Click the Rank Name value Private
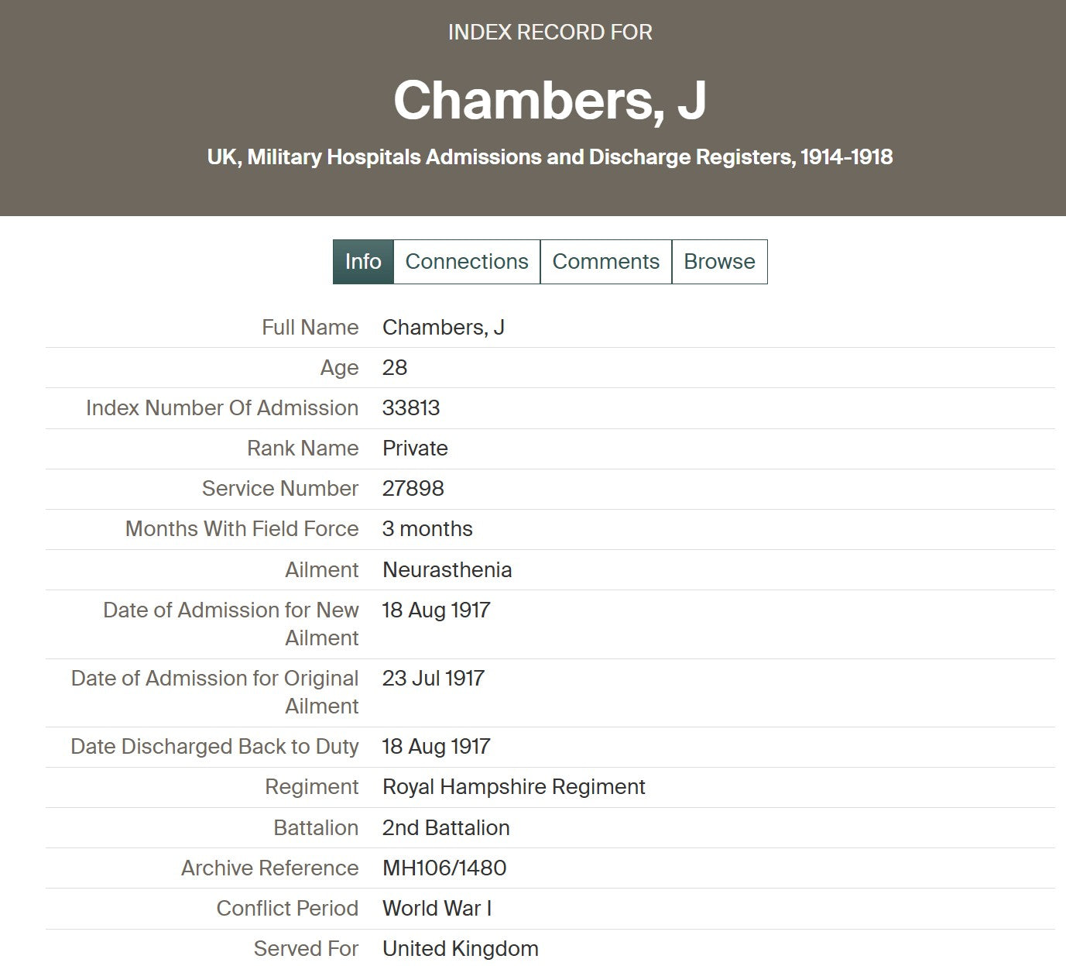The width and height of the screenshot is (1066, 966). [x=415, y=449]
